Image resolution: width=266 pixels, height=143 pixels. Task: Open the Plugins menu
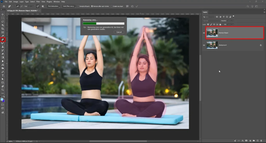49,2
